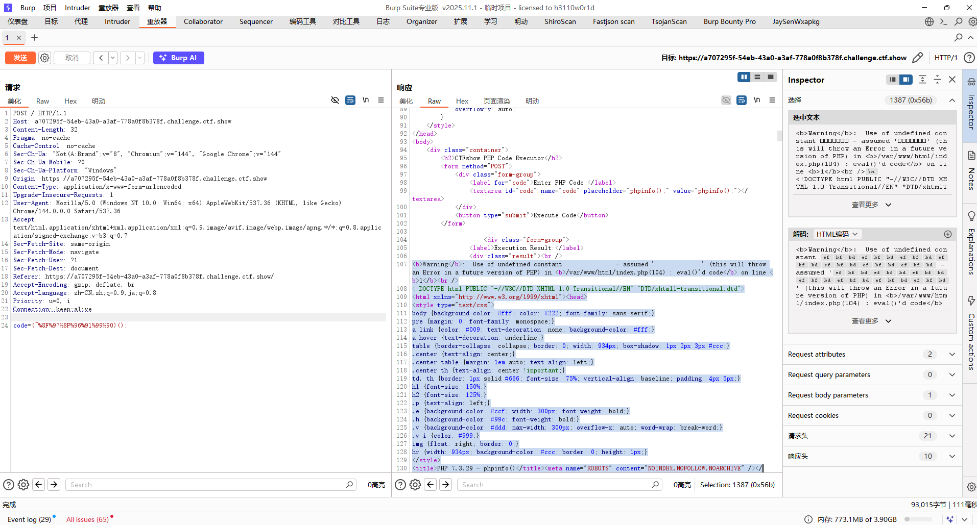
Task: Select top-bottom request/response layout
Action: click(757, 77)
